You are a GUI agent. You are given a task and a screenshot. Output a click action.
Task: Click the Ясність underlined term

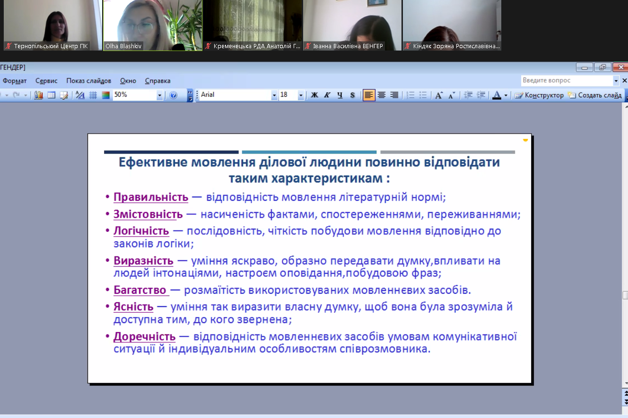[133, 307]
